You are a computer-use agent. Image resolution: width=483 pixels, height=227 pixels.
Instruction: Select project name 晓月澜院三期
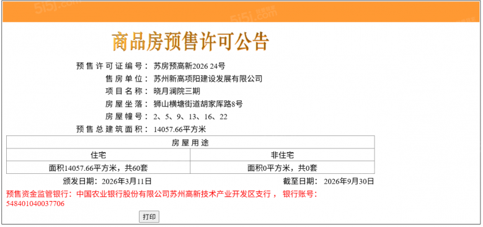pos(177,91)
